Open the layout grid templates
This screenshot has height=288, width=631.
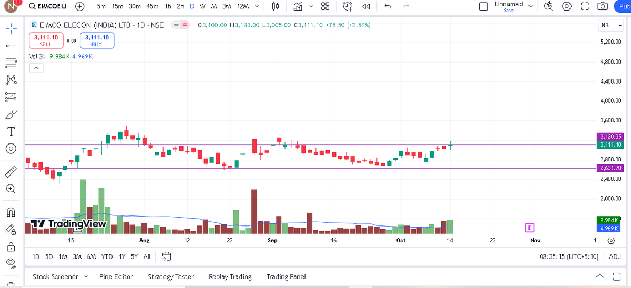click(325, 7)
